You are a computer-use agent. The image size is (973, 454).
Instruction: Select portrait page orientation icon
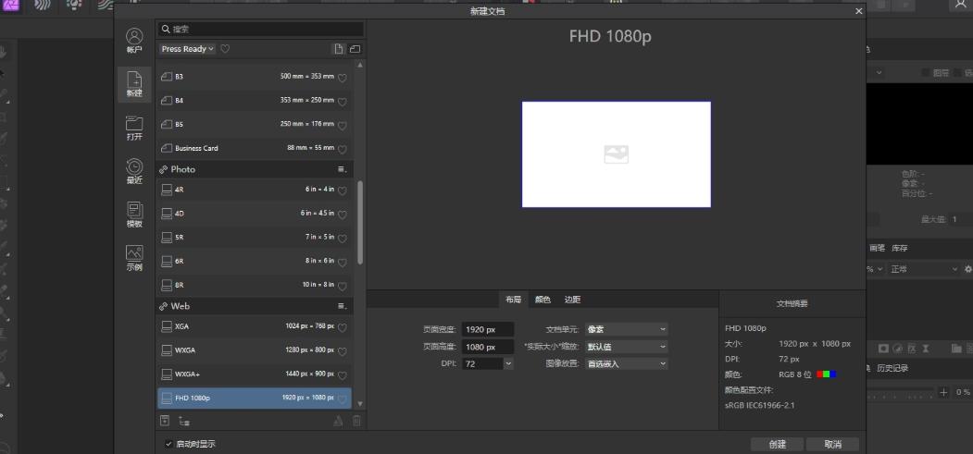(x=338, y=49)
